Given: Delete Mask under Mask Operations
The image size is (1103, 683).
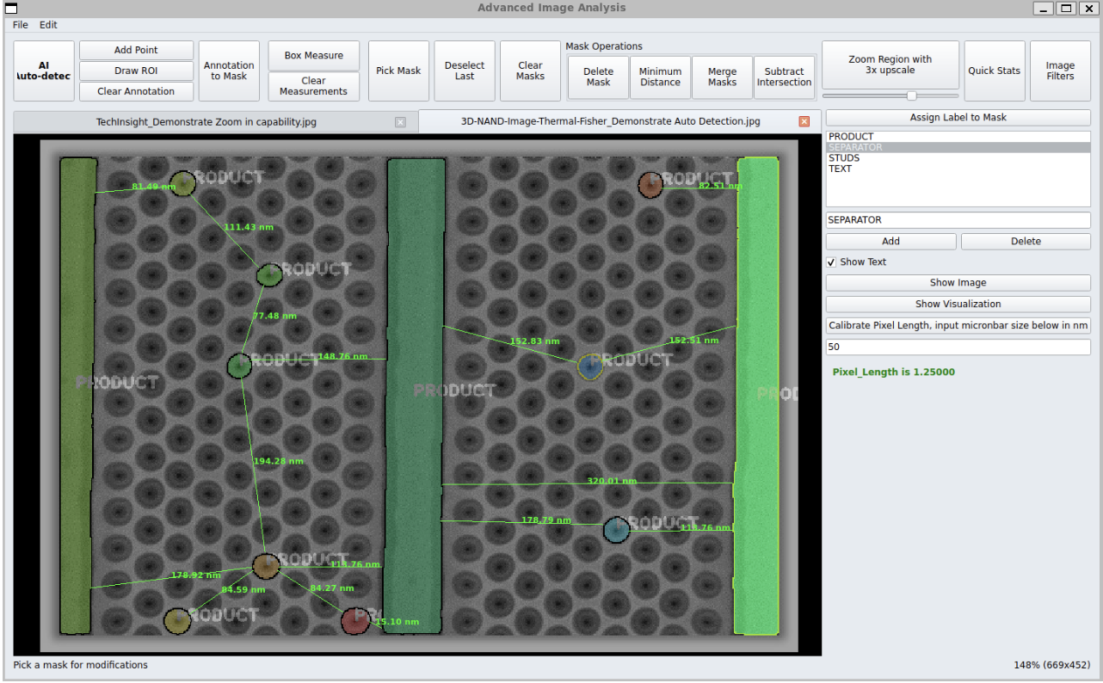Looking at the screenshot, I should [x=599, y=77].
